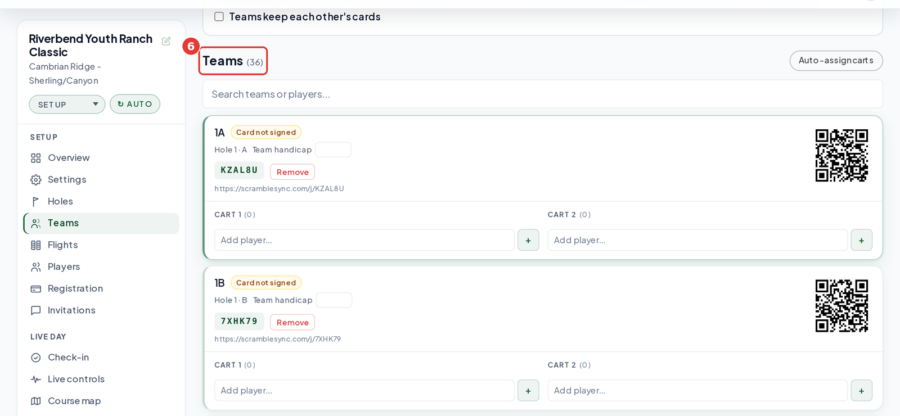
Task: Click the Course map icon
Action: [36, 401]
